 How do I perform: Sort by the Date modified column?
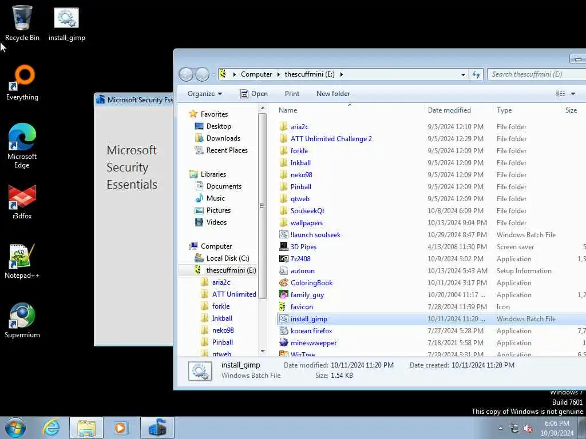click(458, 110)
